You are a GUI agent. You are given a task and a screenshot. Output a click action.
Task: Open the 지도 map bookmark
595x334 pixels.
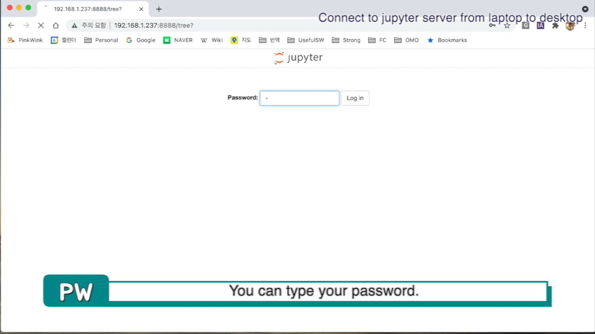pos(241,40)
